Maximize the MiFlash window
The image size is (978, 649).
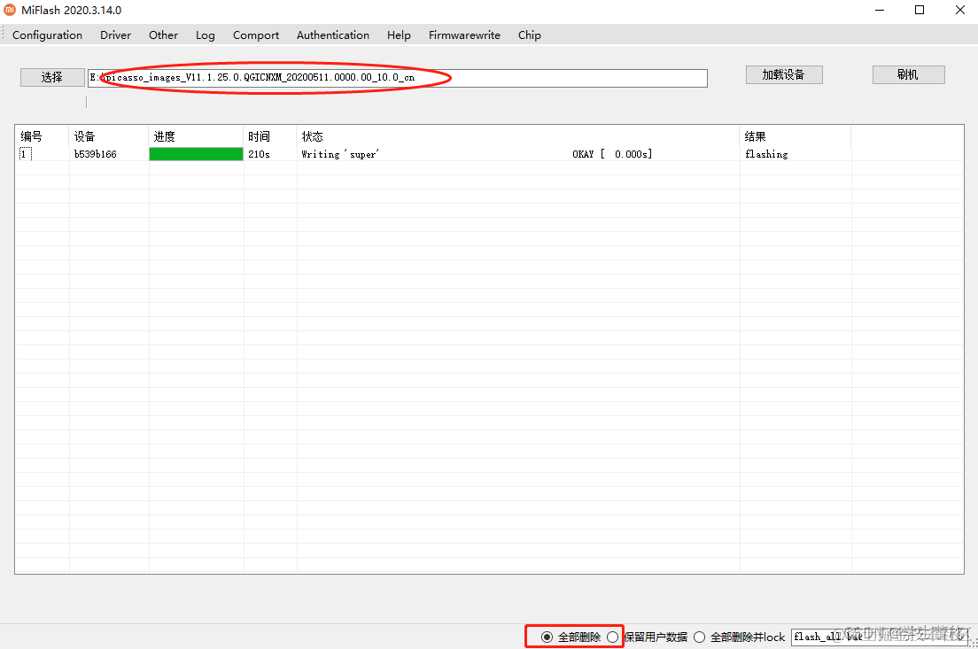point(920,10)
